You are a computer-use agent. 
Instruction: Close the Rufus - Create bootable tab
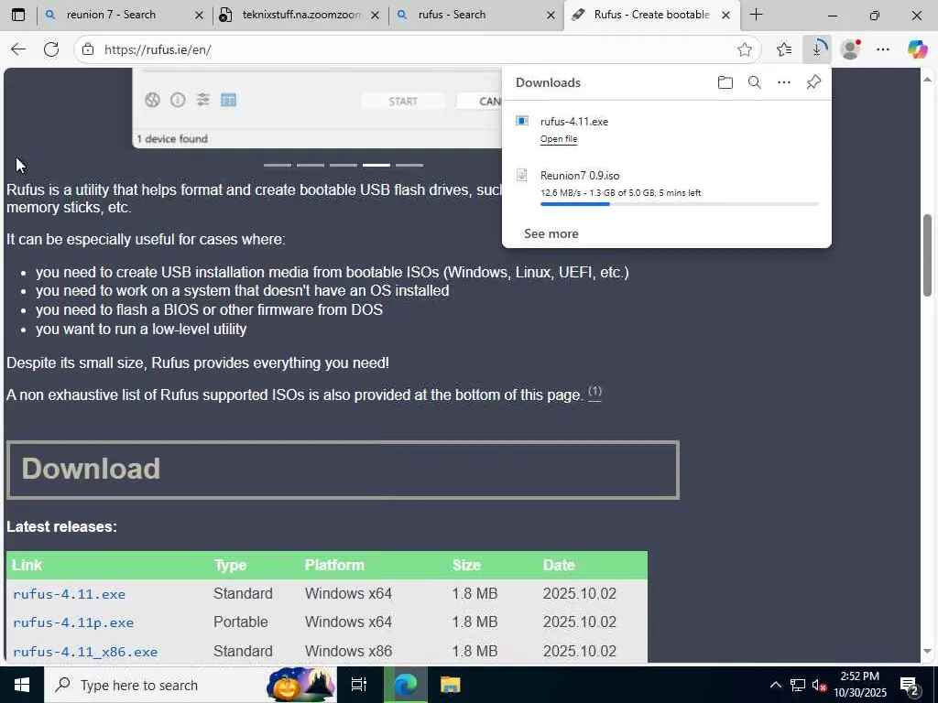coord(725,15)
